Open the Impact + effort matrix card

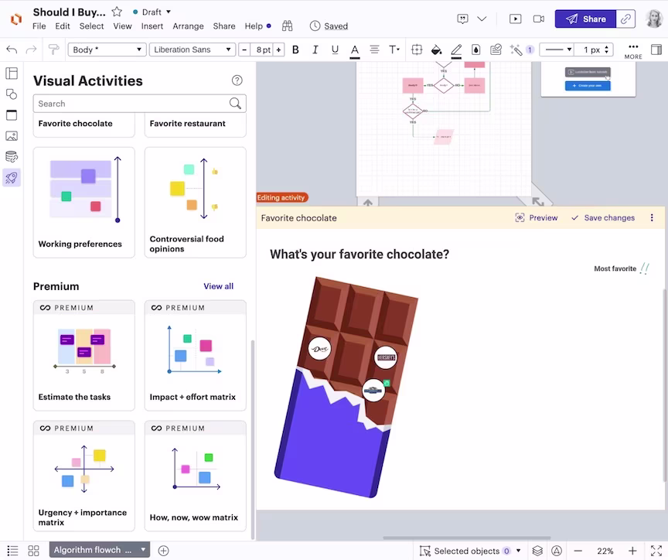195,356
